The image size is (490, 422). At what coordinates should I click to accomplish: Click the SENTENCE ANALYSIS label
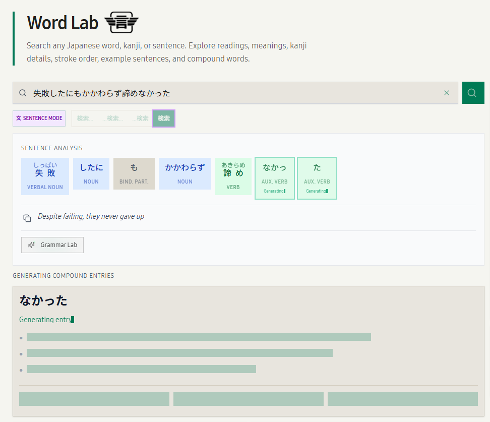point(52,148)
